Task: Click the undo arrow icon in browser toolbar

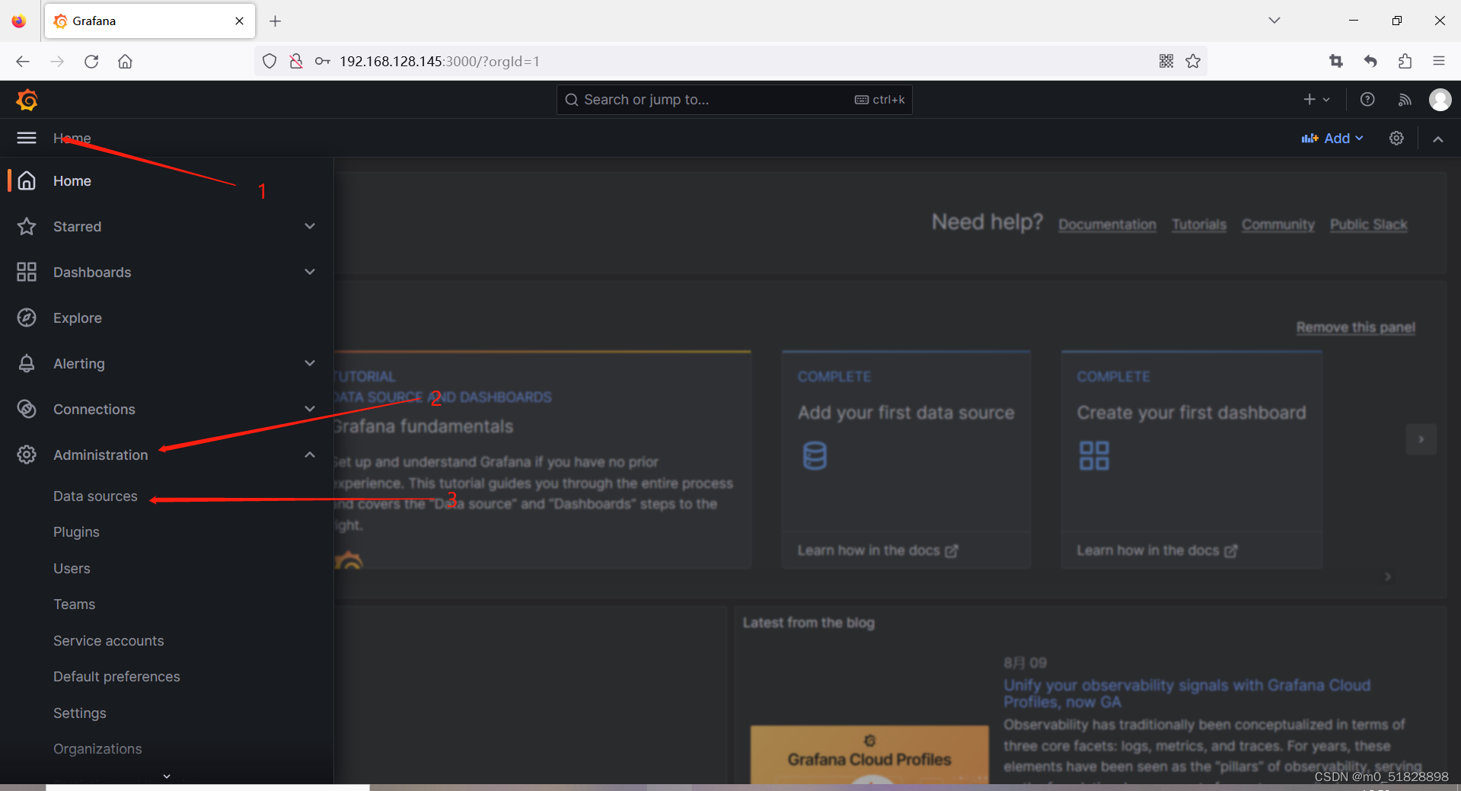Action: 1370,61
